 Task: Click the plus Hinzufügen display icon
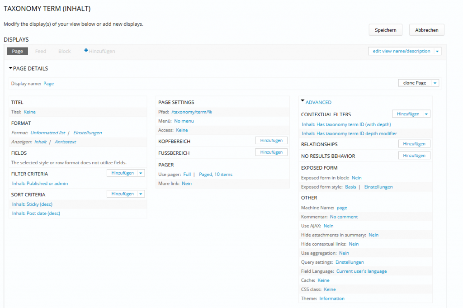[86, 51]
